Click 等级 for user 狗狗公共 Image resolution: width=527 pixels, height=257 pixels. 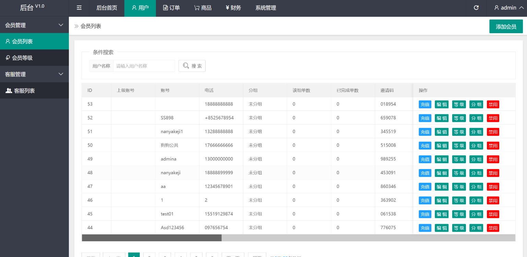tap(459, 145)
